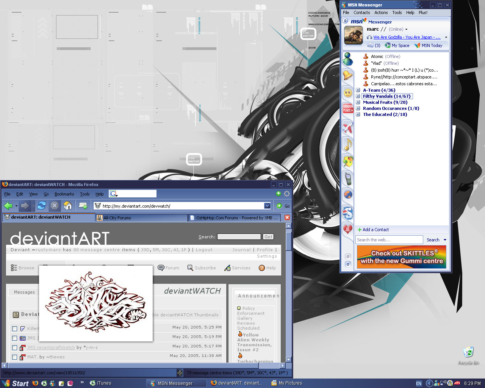Open the Random Place tab in Messenger
Screen dimensions: 485x388
tap(348, 109)
